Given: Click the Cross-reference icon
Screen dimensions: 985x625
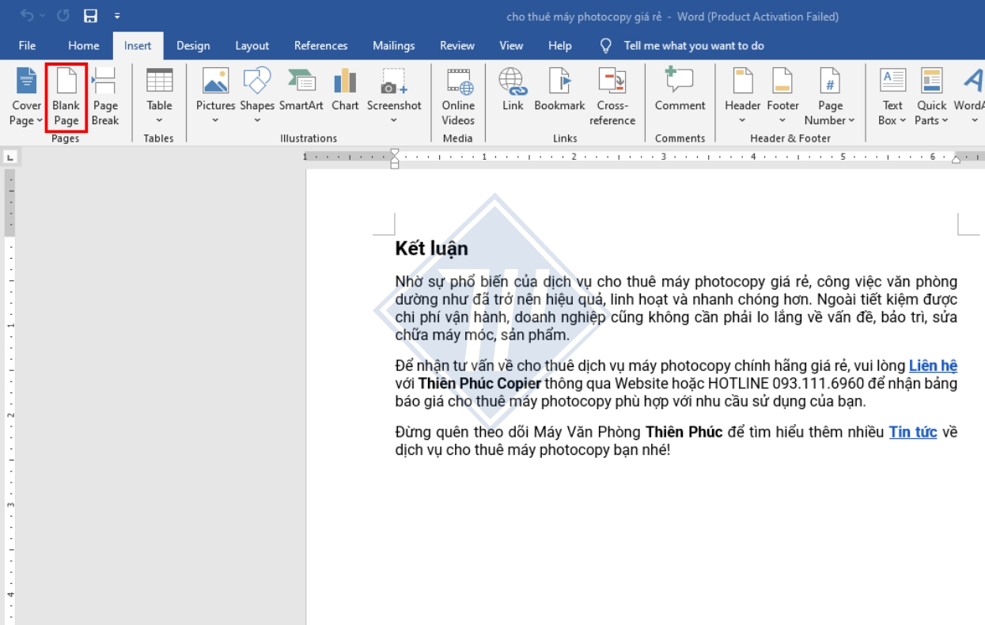Looking at the screenshot, I should (x=612, y=82).
